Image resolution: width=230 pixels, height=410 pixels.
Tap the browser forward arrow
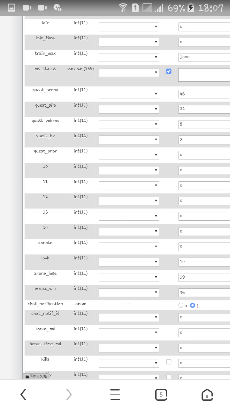click(x=69, y=395)
